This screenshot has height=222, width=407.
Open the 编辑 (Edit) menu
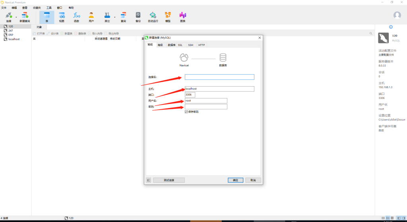14,8
